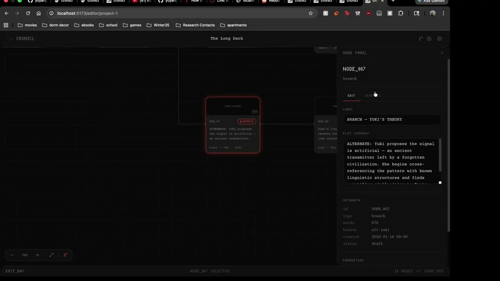This screenshot has width=500, height=281.
Task: Edit the Label field Branch — Yuki's Theory
Action: pos(392,119)
